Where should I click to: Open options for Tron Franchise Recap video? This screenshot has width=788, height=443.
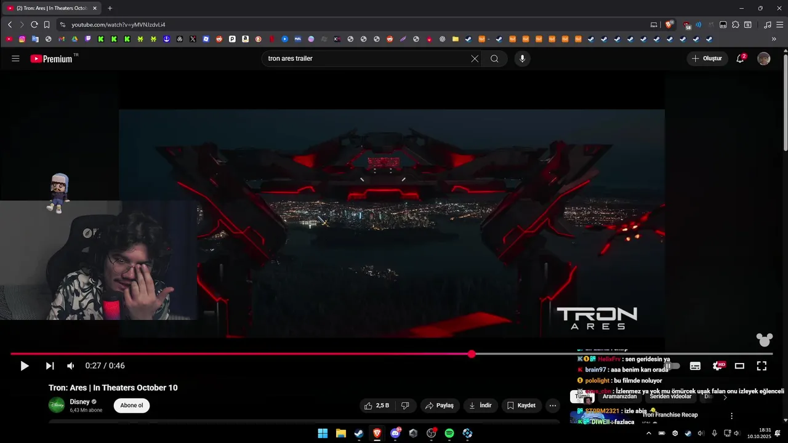[x=731, y=416]
